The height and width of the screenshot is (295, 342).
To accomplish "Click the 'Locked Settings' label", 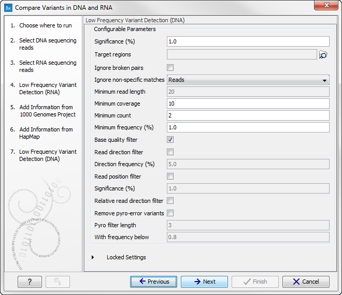I will pos(126,257).
